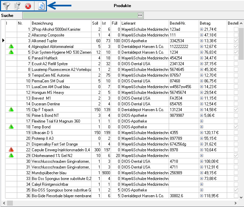Click green warning icon for Temp Bond
244x207 pixels.
[11, 127]
